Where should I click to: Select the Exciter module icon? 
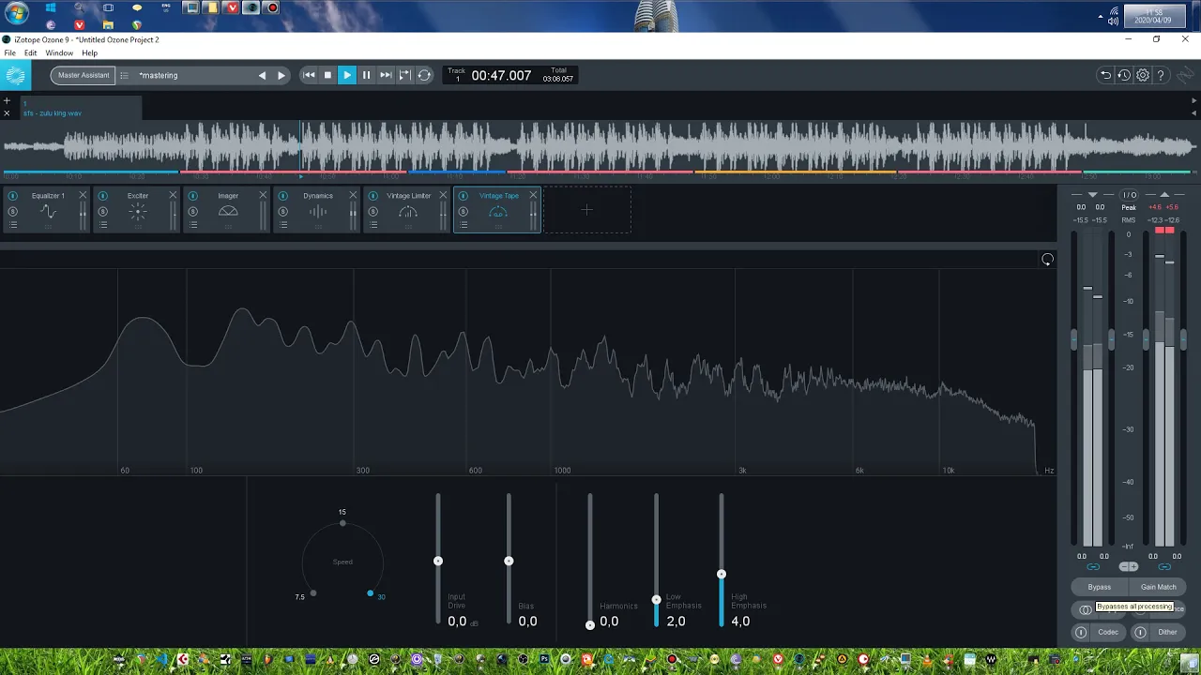point(138,213)
